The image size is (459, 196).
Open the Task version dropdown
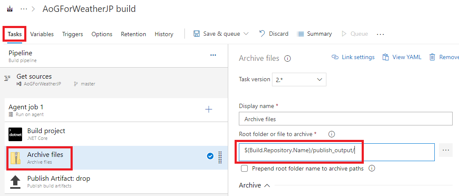tap(299, 80)
